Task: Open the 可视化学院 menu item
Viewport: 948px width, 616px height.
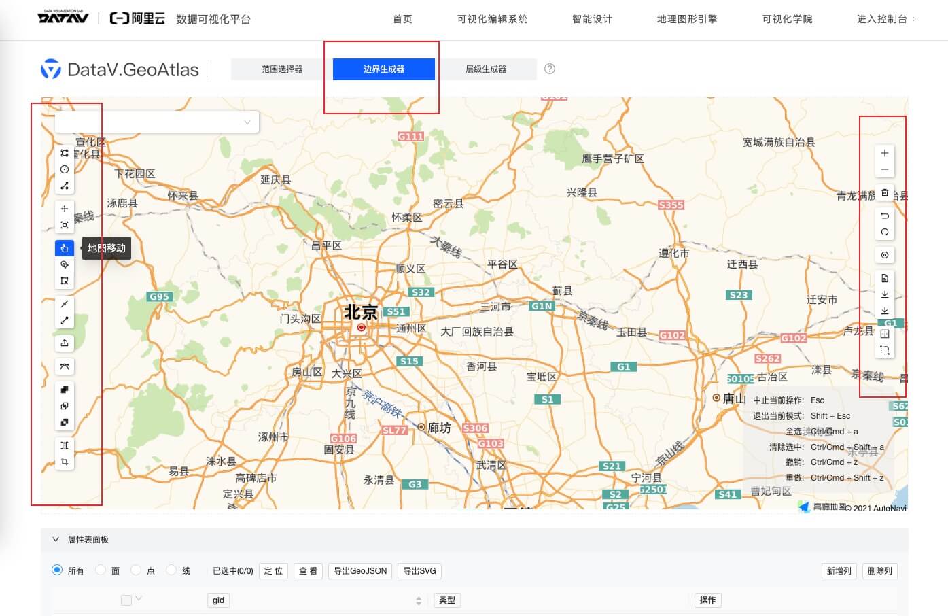Action: 787,19
